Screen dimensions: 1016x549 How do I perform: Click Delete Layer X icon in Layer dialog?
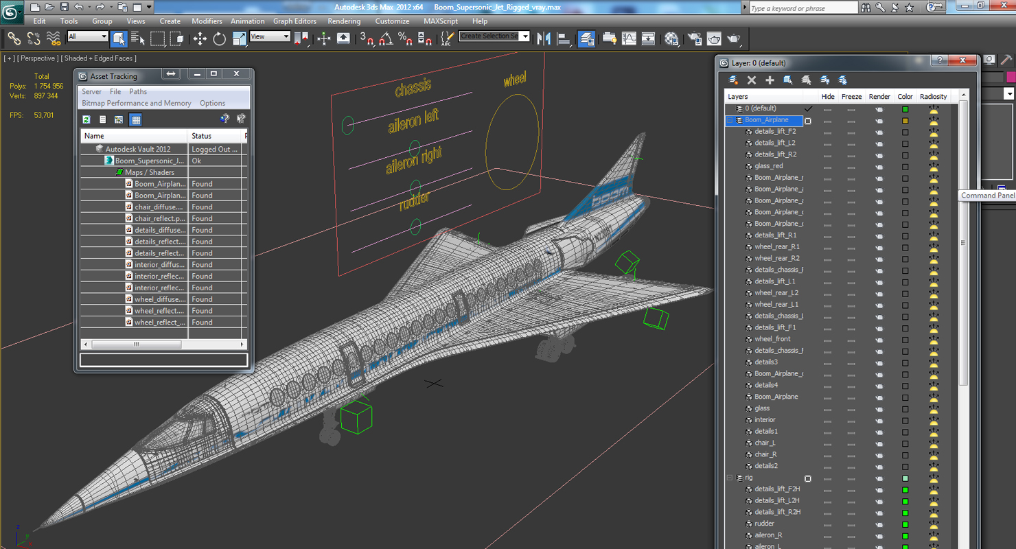(752, 80)
